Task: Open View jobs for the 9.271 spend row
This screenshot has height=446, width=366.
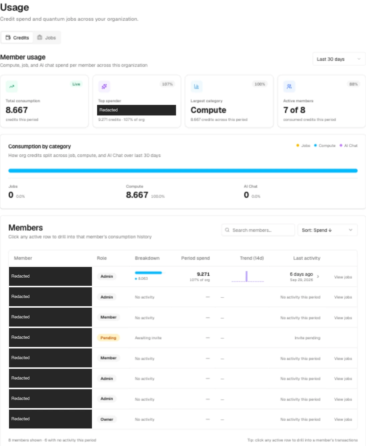Action: click(x=343, y=277)
